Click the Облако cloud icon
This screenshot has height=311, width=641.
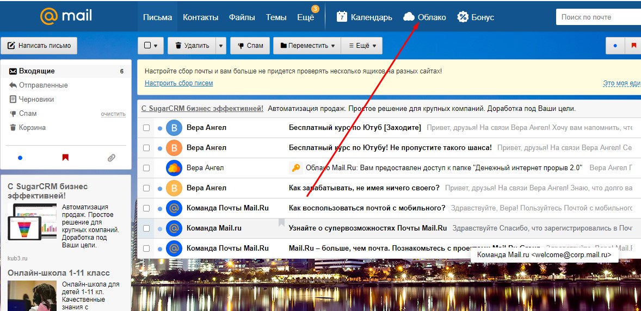pos(409,17)
